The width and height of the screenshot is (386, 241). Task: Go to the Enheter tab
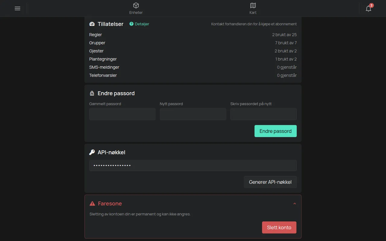[136, 8]
